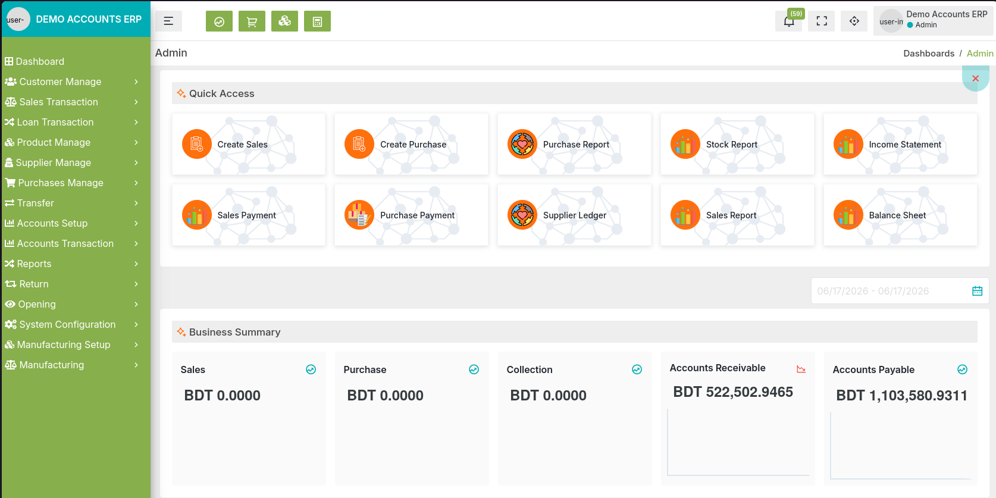996x498 pixels.
Task: Expand Reports chevron in sidebar
Action: click(x=136, y=264)
